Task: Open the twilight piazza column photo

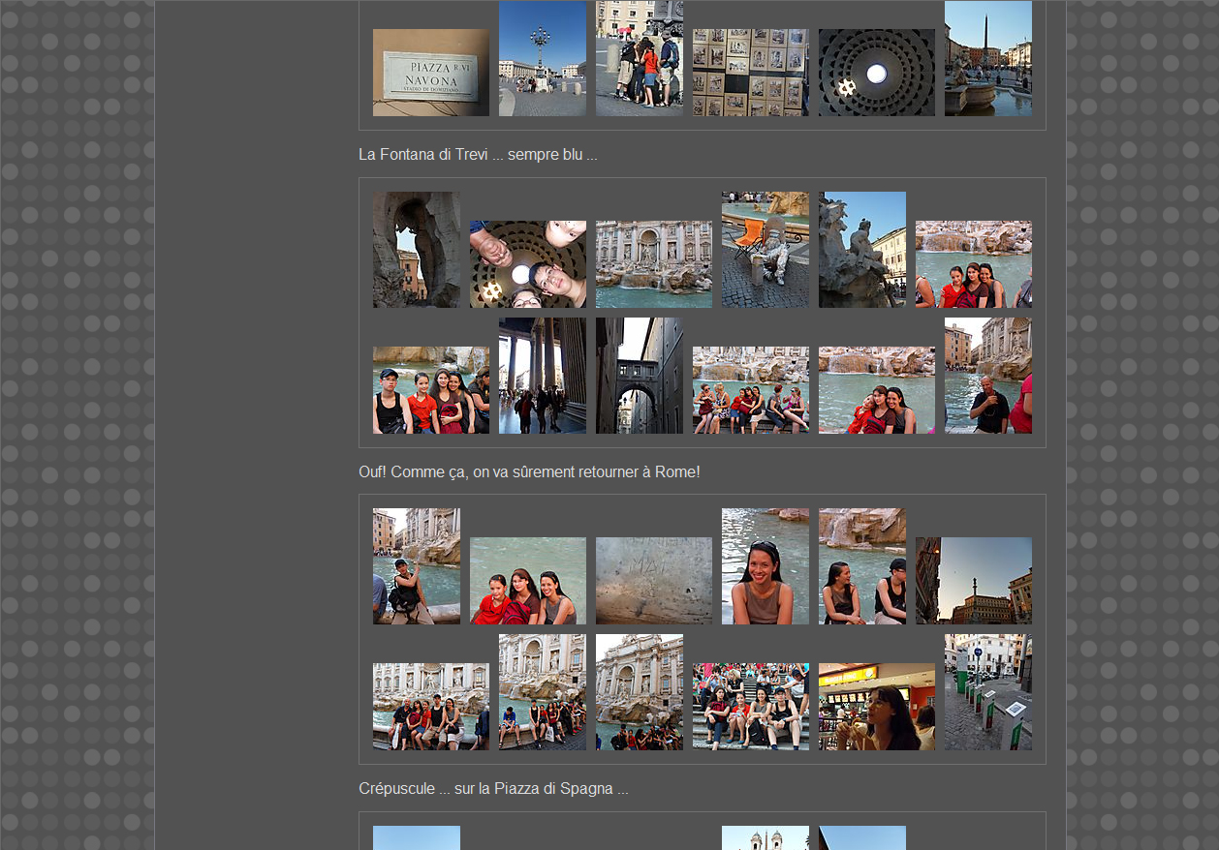Action: 973,581
